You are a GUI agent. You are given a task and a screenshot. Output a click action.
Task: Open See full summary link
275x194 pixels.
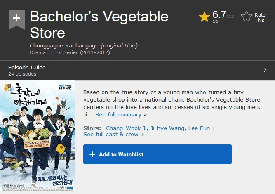(x=118, y=115)
